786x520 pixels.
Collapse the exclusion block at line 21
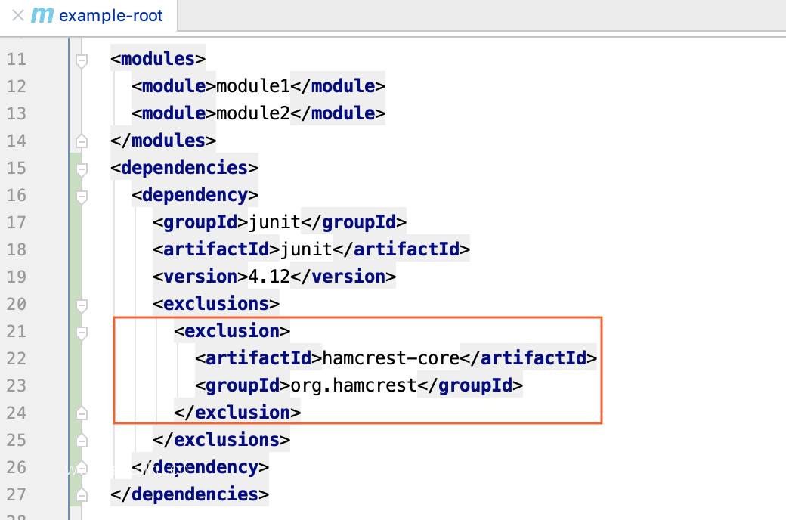(x=81, y=332)
